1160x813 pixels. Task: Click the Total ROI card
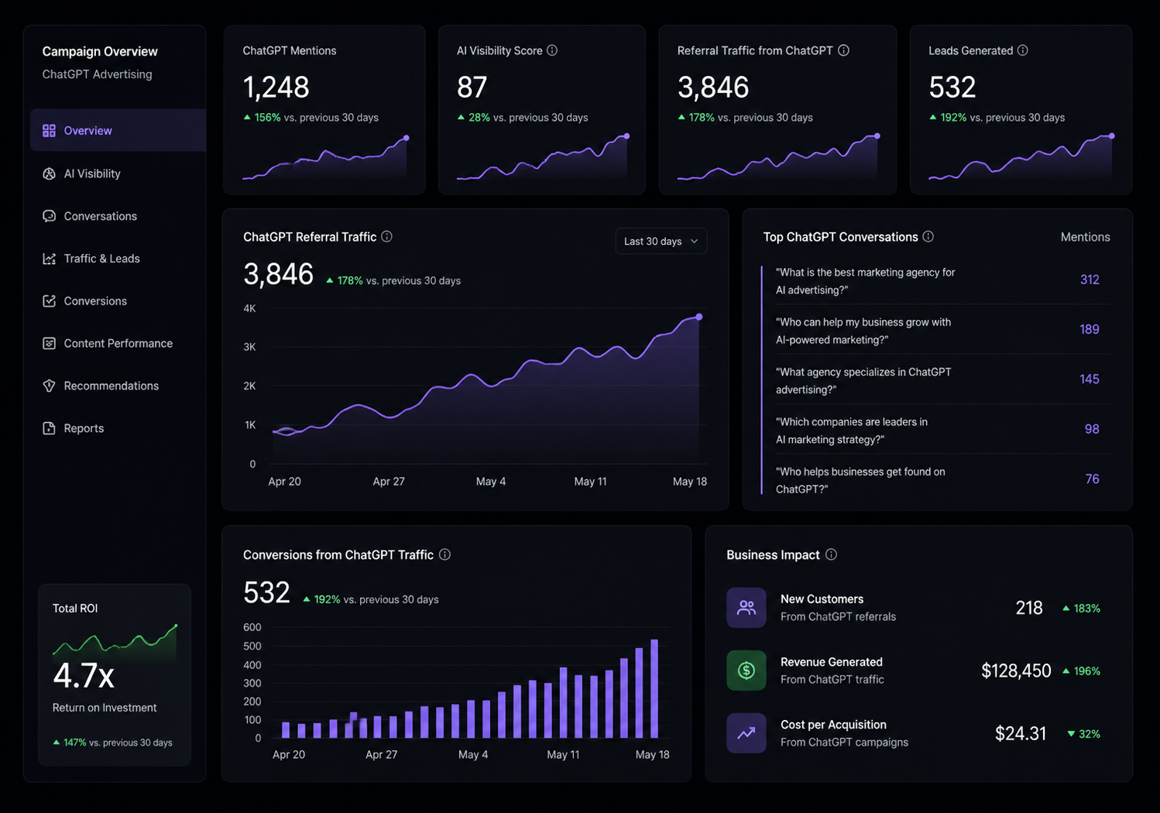pyautogui.click(x=115, y=674)
